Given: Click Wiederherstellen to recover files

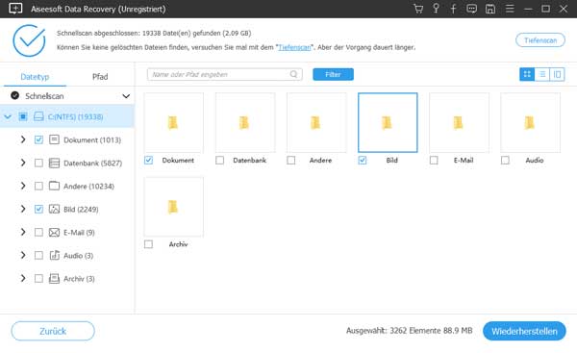Looking at the screenshot, I should 524,331.
